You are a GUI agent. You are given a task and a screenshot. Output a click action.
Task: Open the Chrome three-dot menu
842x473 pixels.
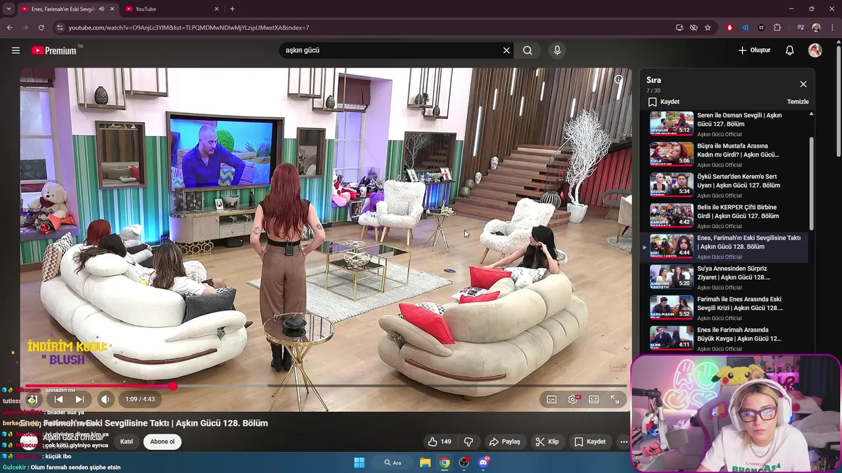(x=832, y=28)
